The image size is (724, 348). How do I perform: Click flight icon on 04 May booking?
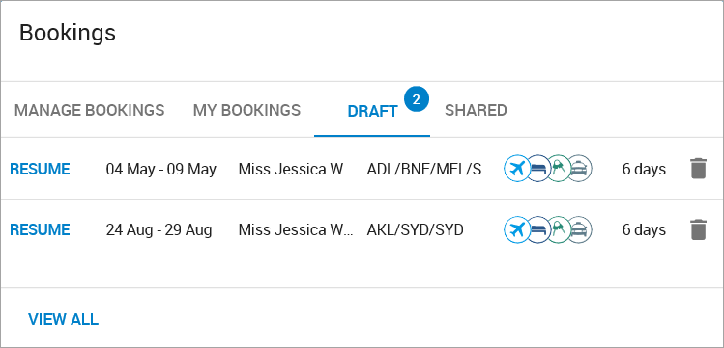pyautogui.click(x=517, y=169)
